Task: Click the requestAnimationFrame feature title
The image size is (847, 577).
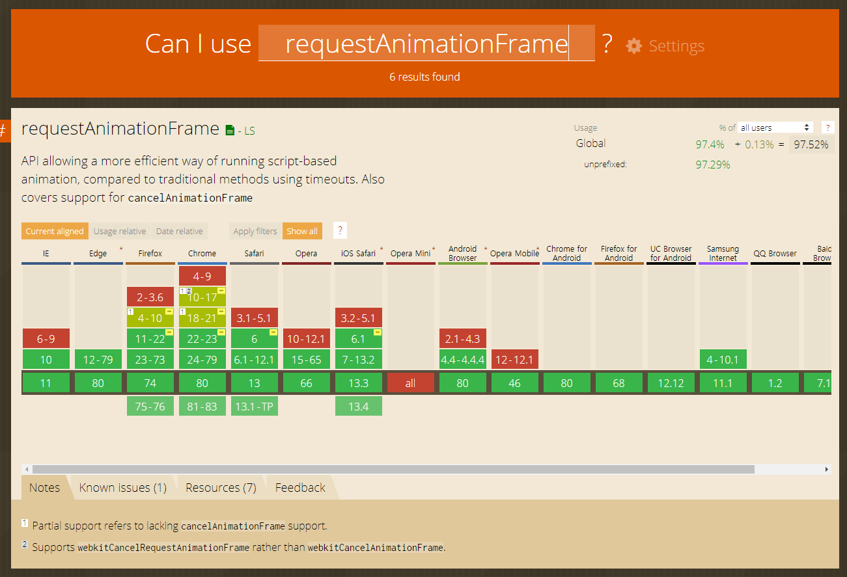Action: [x=120, y=128]
